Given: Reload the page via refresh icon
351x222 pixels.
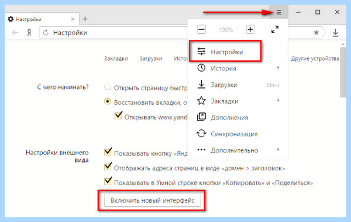Looking at the screenshot, I should [x=46, y=33].
